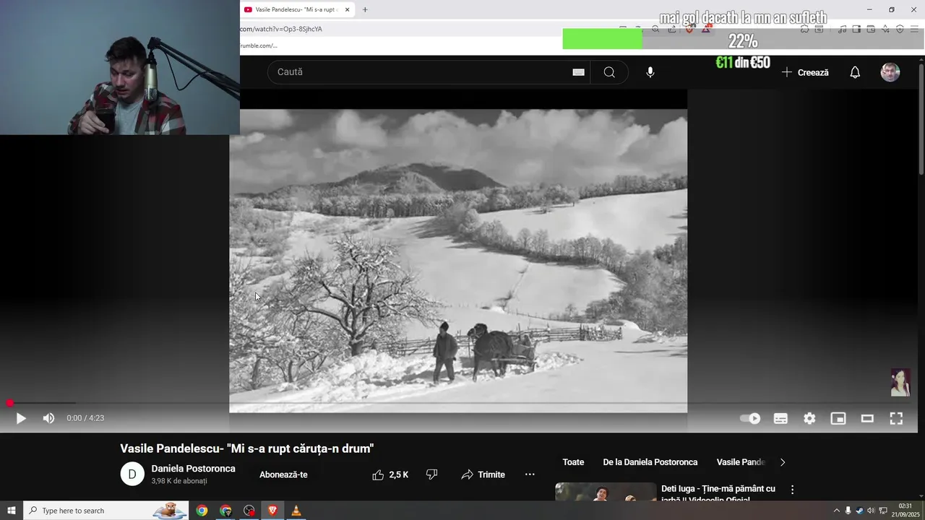The width and height of the screenshot is (925, 520).
Task: Mute the video volume speaker icon
Action: 48,418
